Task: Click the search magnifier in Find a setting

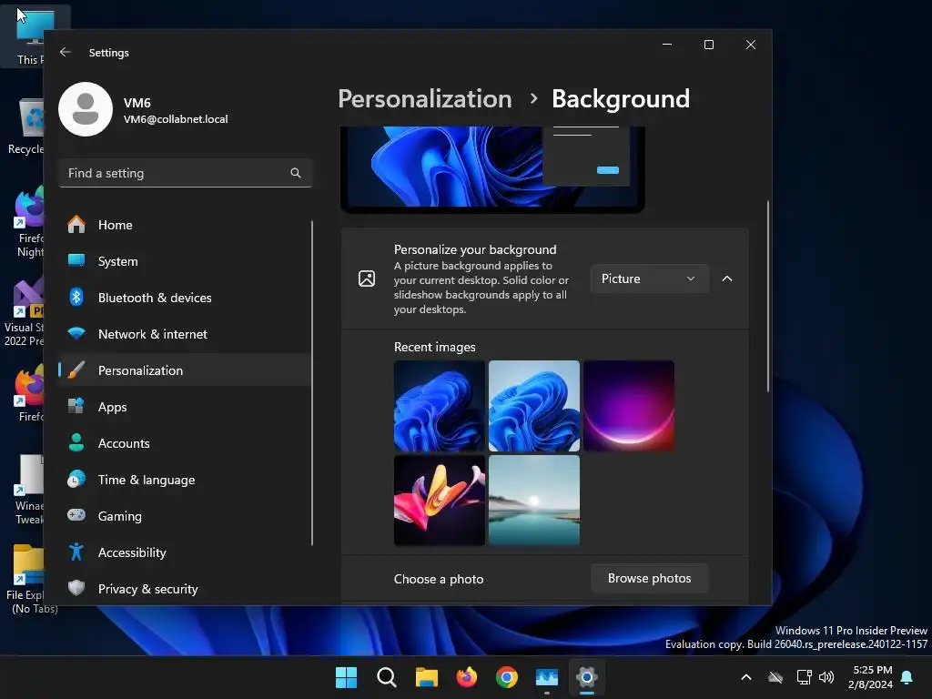Action: 296,173
